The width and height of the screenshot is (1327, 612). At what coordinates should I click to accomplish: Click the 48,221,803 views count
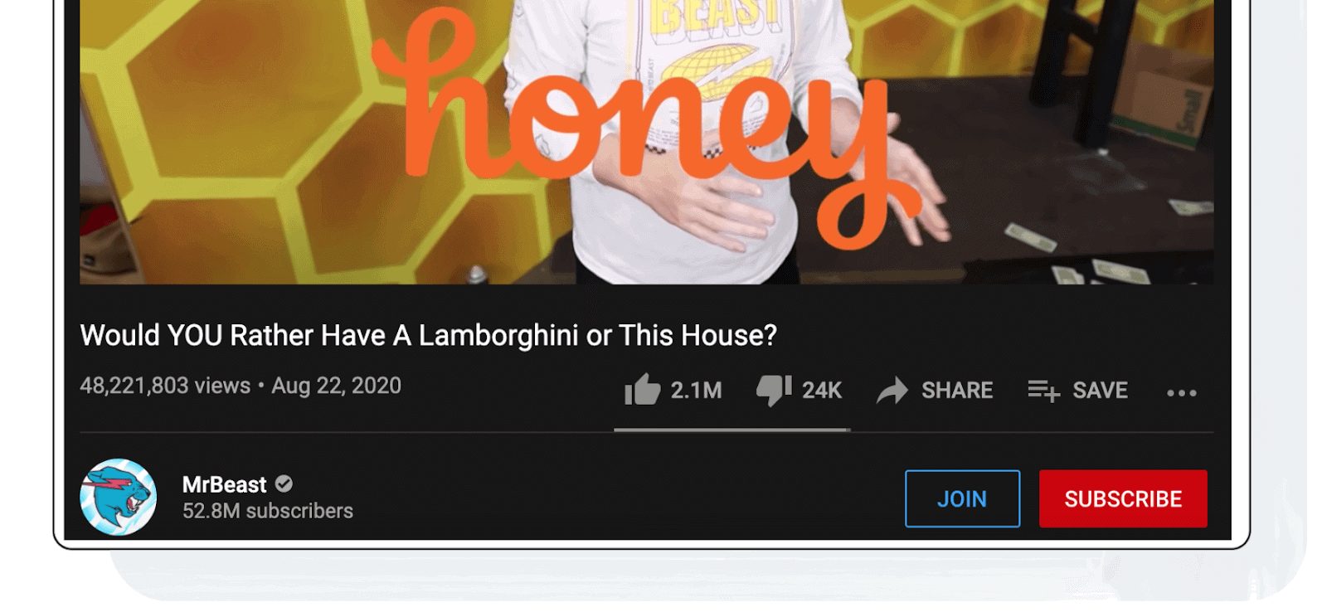[165, 386]
